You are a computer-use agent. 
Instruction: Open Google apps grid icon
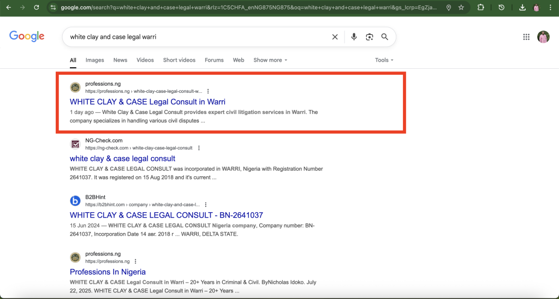coord(526,37)
